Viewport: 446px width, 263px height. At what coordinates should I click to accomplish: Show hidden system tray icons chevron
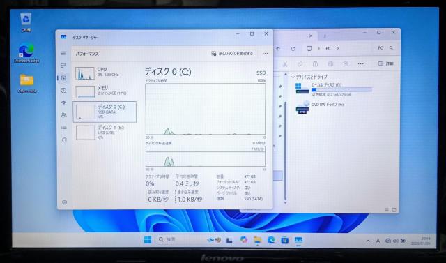tap(368, 241)
